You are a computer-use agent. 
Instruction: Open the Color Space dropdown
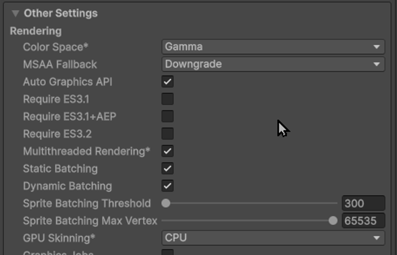273,47
